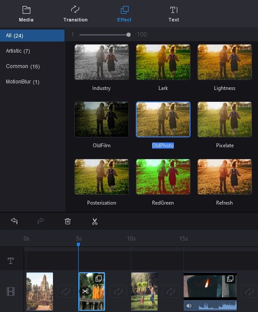Click the effect badge on candle clip
This screenshot has width=258, height=312.
(x=230, y=278)
